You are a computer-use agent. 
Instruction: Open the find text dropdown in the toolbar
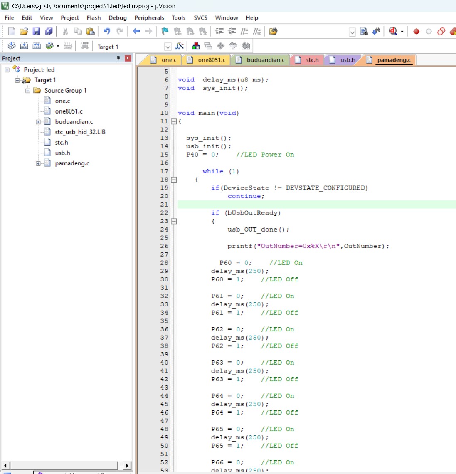[352, 32]
